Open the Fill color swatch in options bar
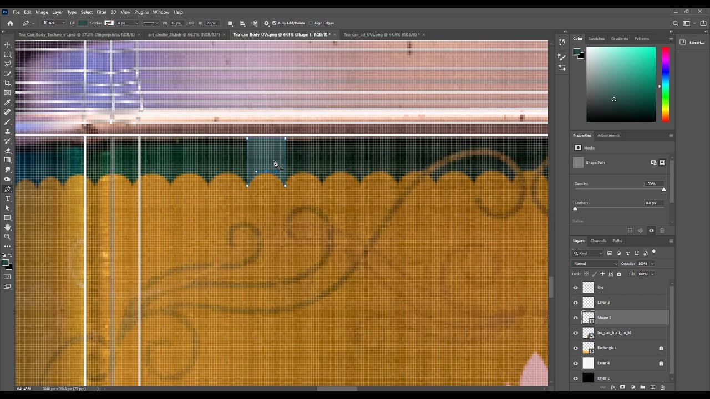 coord(83,23)
